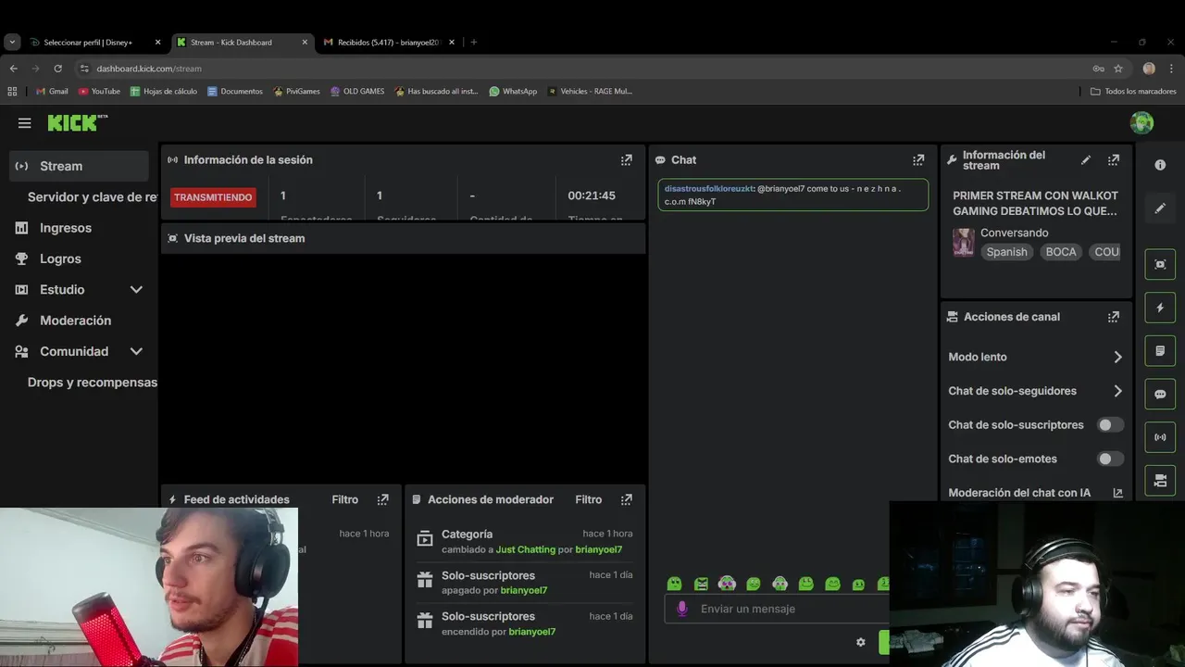Open the YouTube bookmark
Image resolution: width=1185 pixels, height=667 pixels.
coord(99,91)
